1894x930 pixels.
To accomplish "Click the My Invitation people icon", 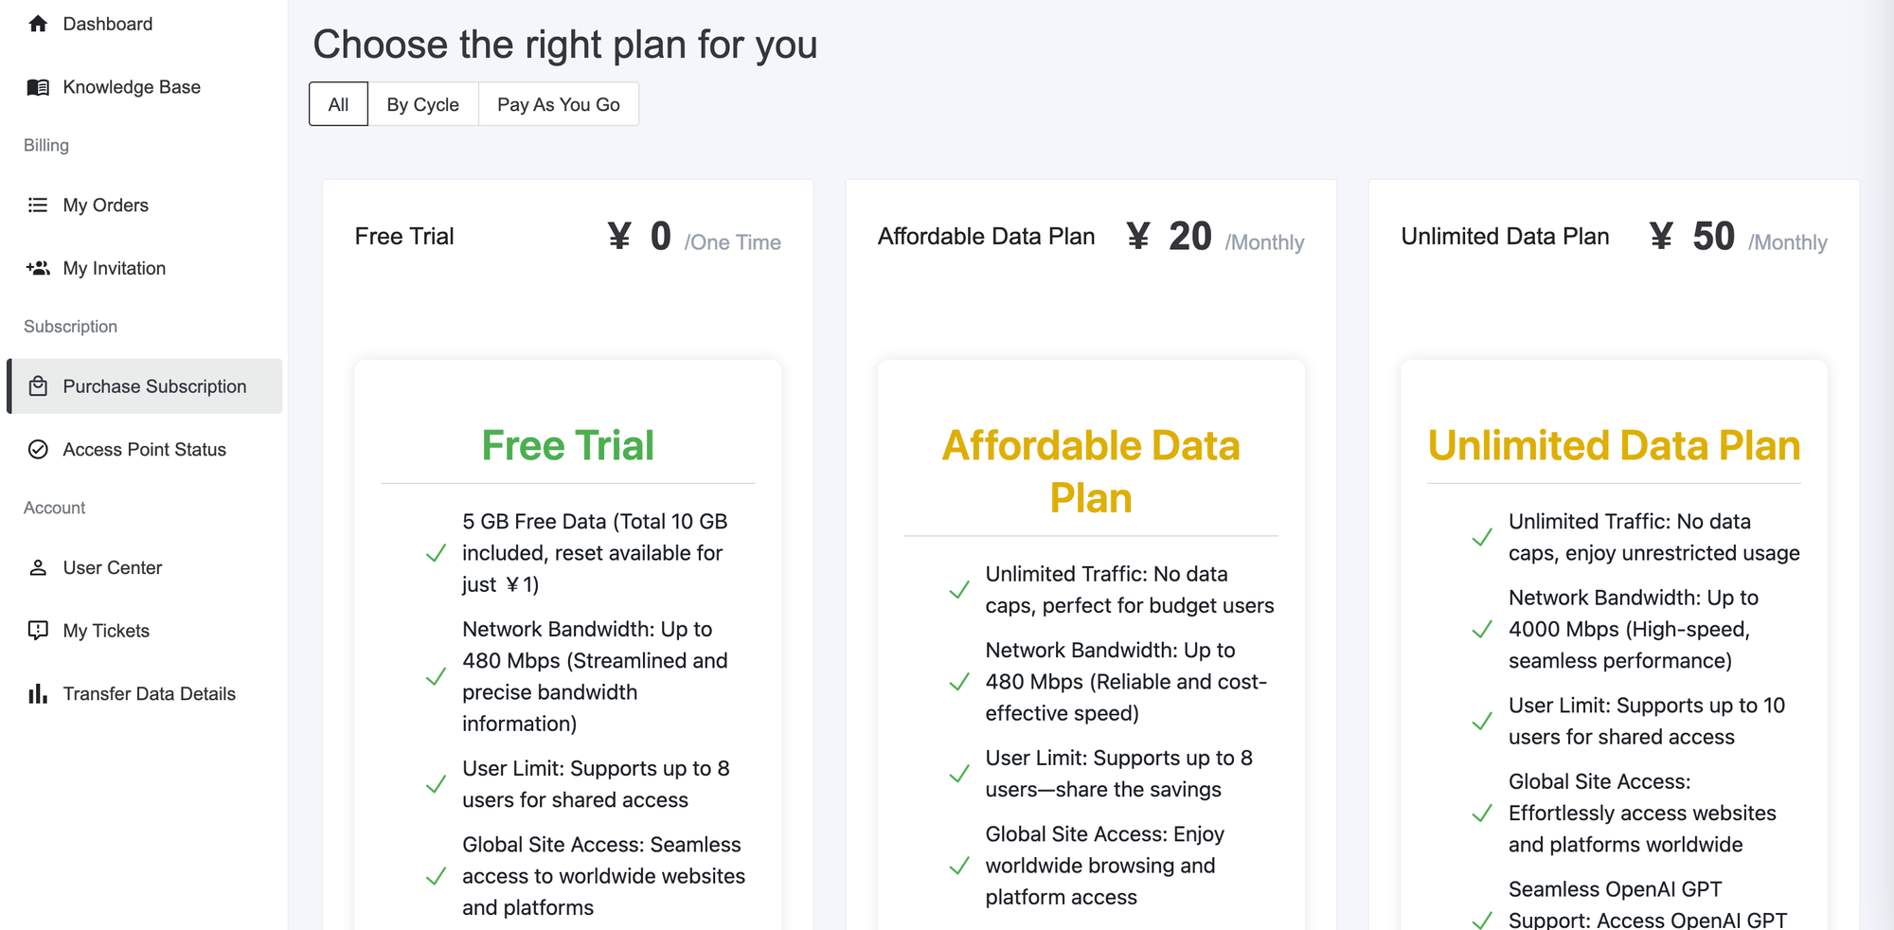I will click(x=38, y=268).
